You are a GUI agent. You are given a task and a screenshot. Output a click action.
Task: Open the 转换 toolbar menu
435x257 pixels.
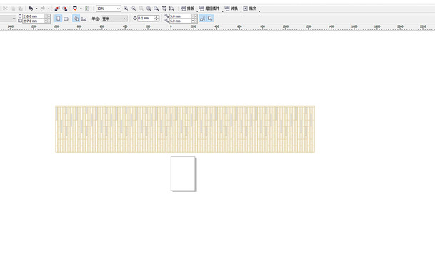tap(231, 9)
